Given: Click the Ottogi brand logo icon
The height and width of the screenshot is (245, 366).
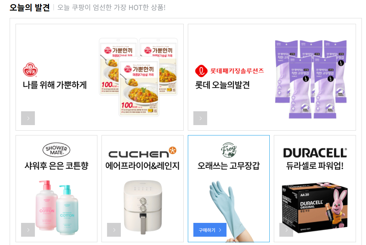Looking at the screenshot, I should 30,70.
